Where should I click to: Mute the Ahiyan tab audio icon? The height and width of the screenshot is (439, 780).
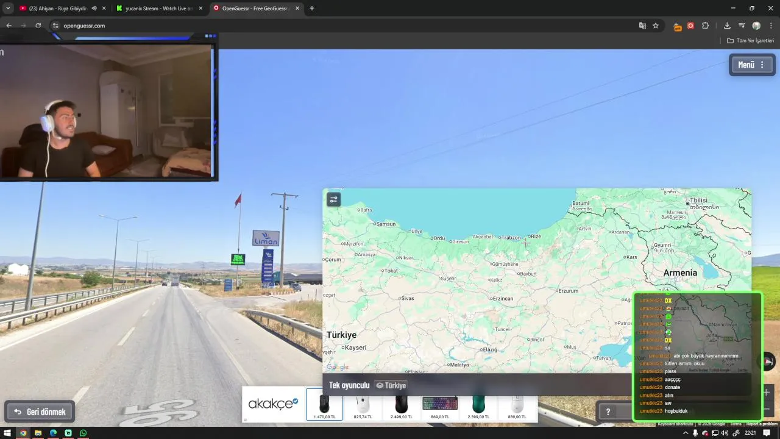pyautogui.click(x=94, y=9)
